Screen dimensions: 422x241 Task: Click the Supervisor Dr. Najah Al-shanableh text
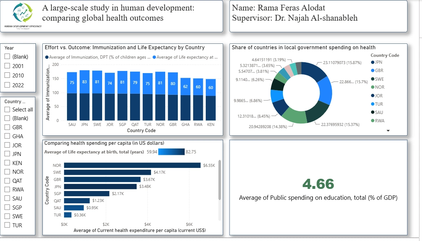click(295, 18)
